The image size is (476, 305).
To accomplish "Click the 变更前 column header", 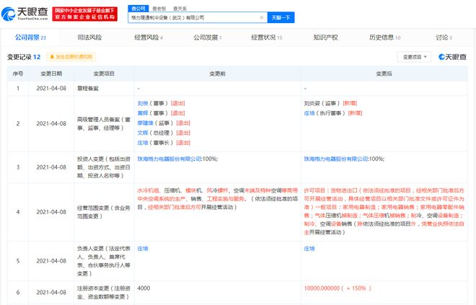I will pos(217,74).
